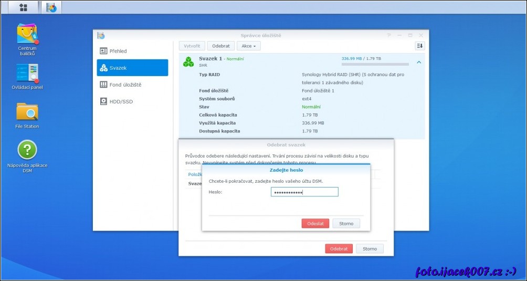This screenshot has width=527, height=281.
Task: Click the green Svazek 1 volume icon
Action: (188, 62)
